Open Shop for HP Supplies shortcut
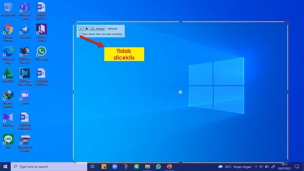The height and width of the screenshot is (171, 304). pos(25,143)
